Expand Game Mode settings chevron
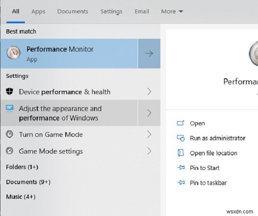The height and width of the screenshot is (216, 258). 149,151
